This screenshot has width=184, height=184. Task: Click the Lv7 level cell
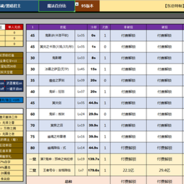point(81,170)
